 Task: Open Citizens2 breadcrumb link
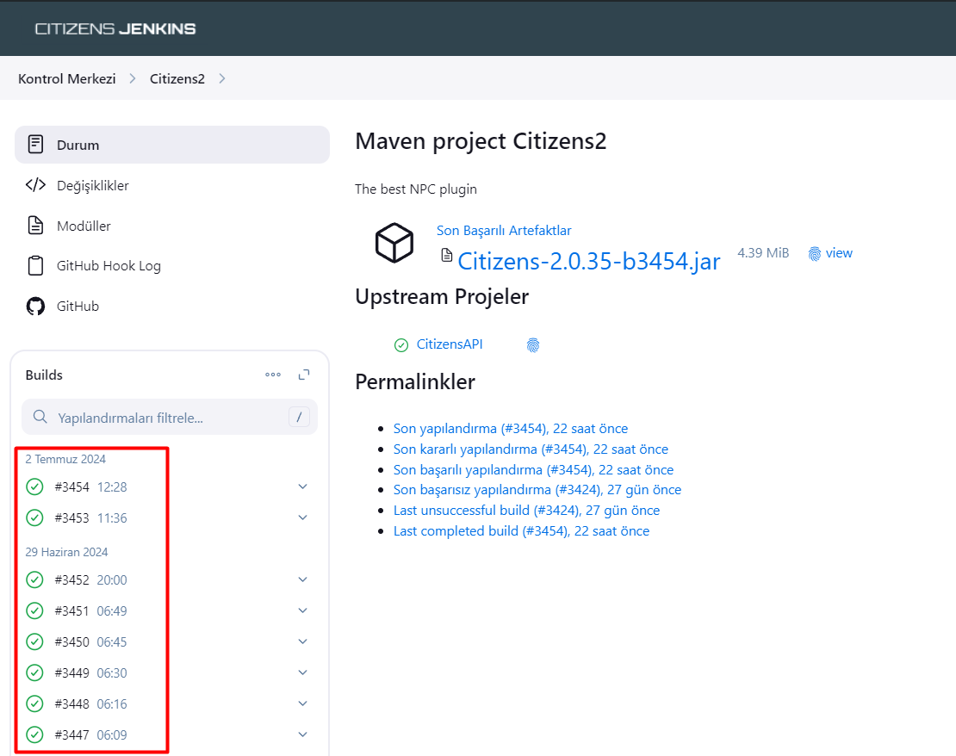pyautogui.click(x=177, y=78)
